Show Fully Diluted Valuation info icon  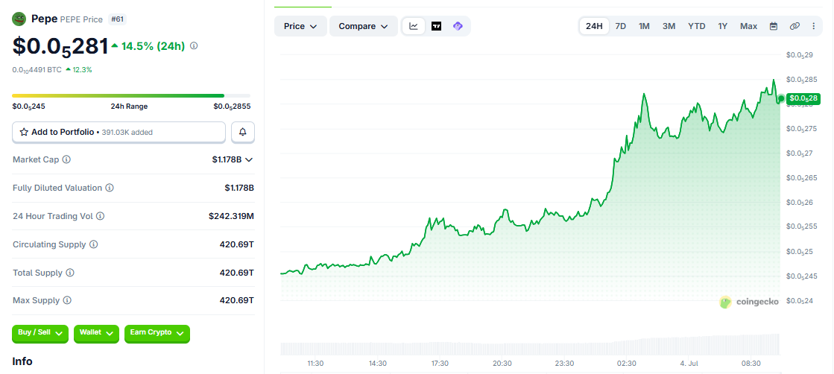point(110,188)
